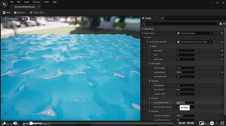Viewport: 226px width, 126px height.
Task: Click the Browse toolbar button
Action: pyautogui.click(x=19, y=13)
